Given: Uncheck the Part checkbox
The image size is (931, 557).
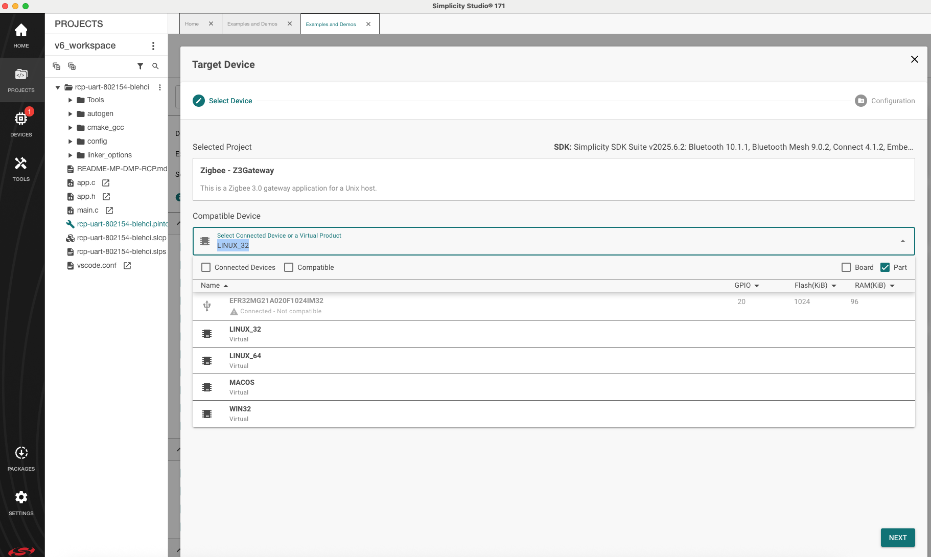Looking at the screenshot, I should pos(885,267).
